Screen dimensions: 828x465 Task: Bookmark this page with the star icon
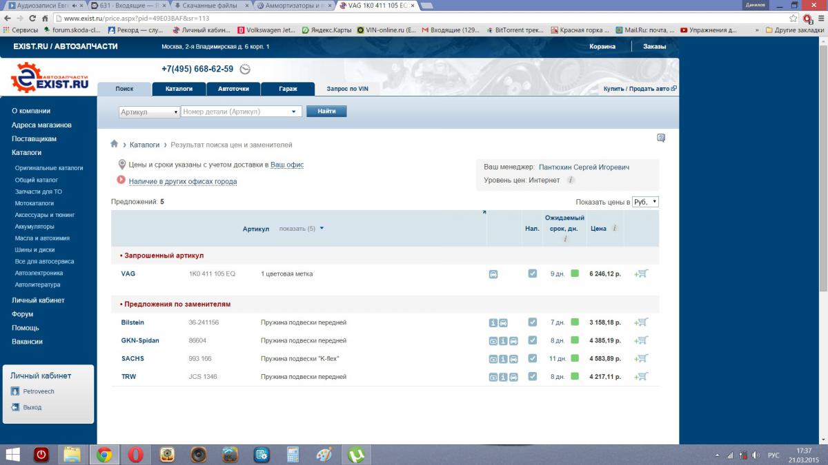coord(794,19)
